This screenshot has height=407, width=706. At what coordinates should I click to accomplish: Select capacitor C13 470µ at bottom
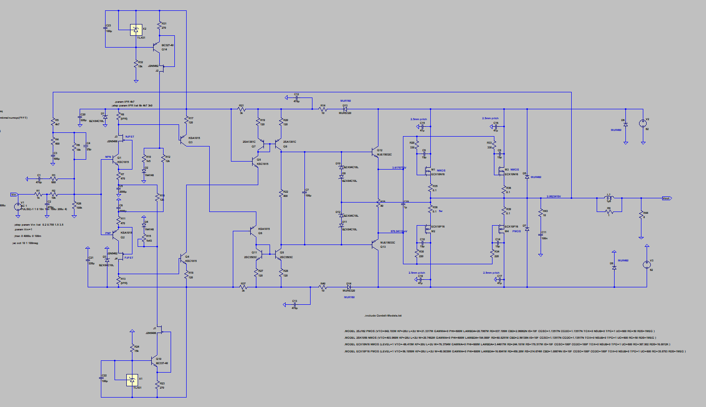point(295,304)
